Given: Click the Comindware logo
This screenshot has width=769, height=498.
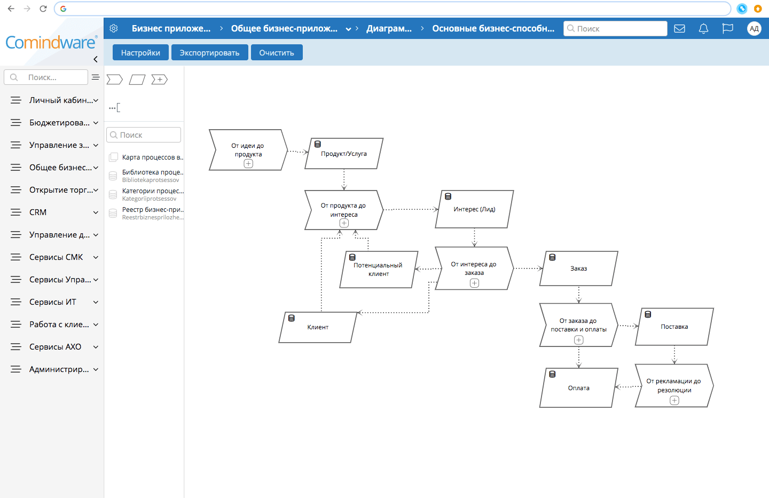Looking at the screenshot, I should [51, 42].
